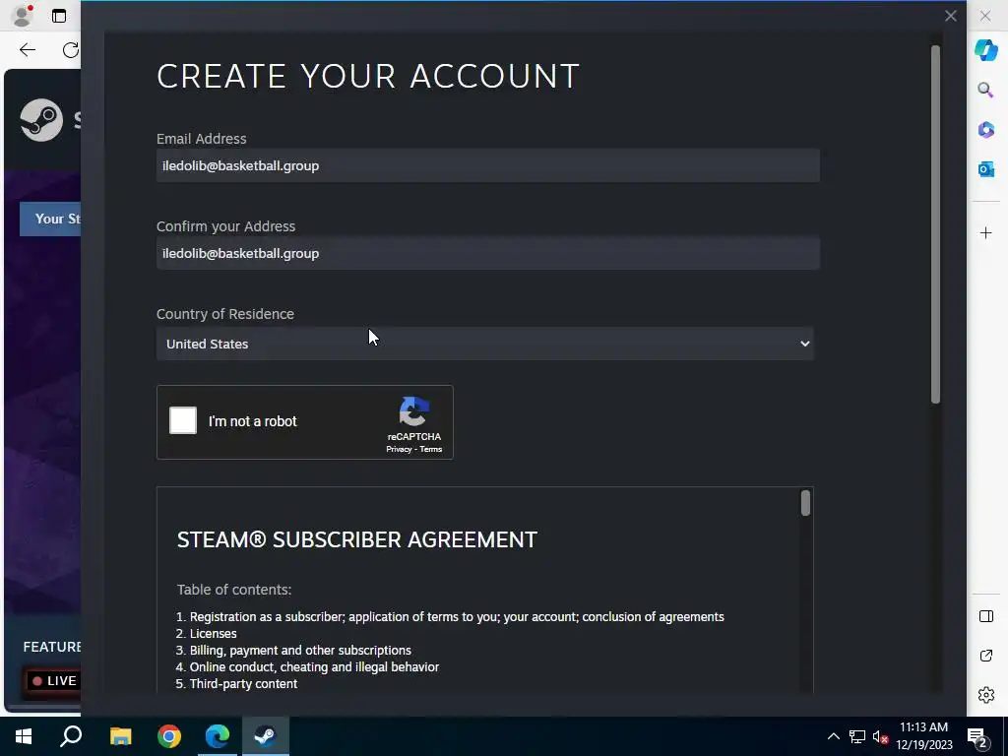Open Microsoft 365 icon in Edge sidebar

[x=986, y=129]
